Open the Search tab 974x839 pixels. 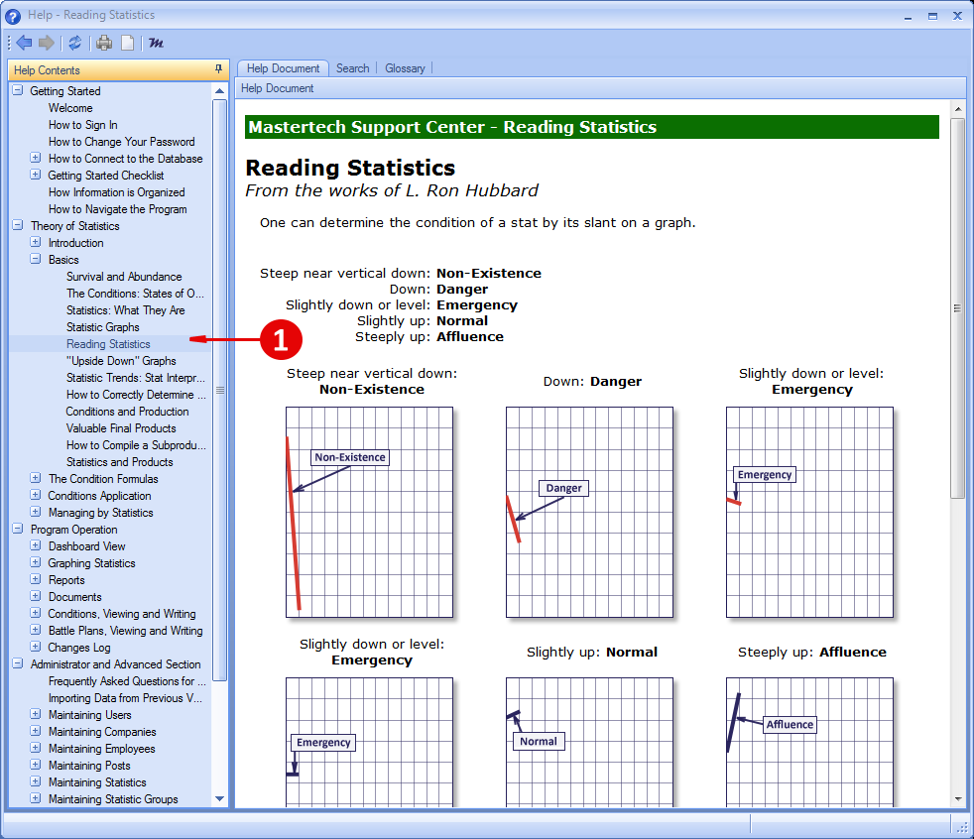353,68
